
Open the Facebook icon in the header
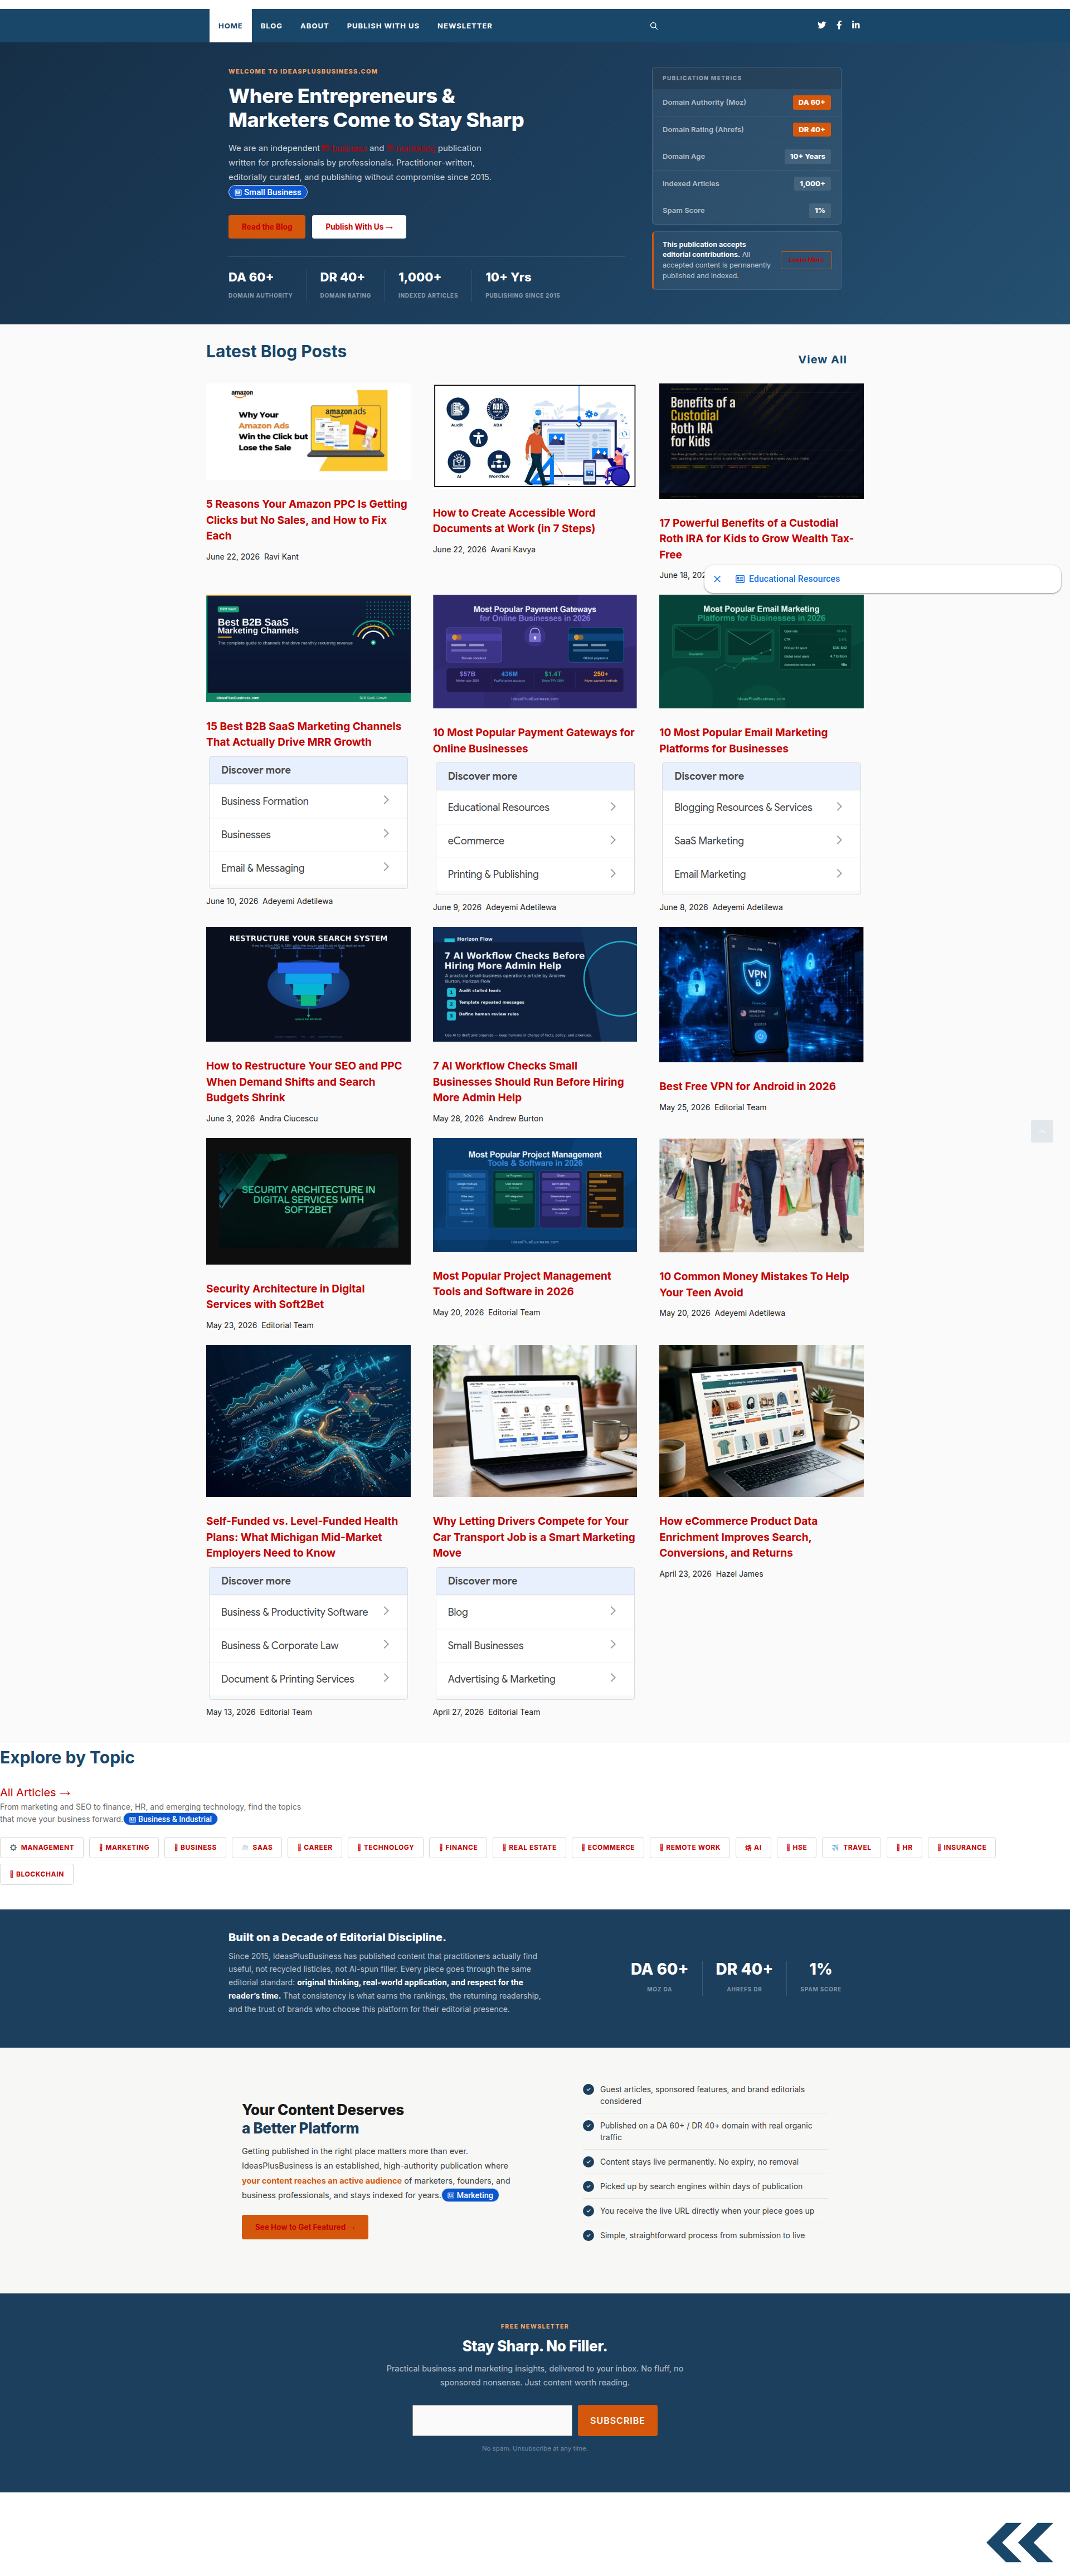point(839,25)
